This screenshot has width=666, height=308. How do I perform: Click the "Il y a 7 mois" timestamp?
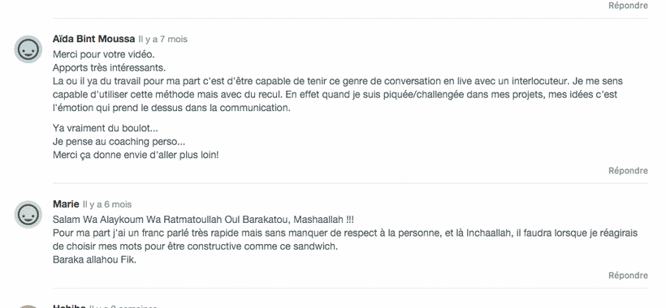(x=163, y=40)
